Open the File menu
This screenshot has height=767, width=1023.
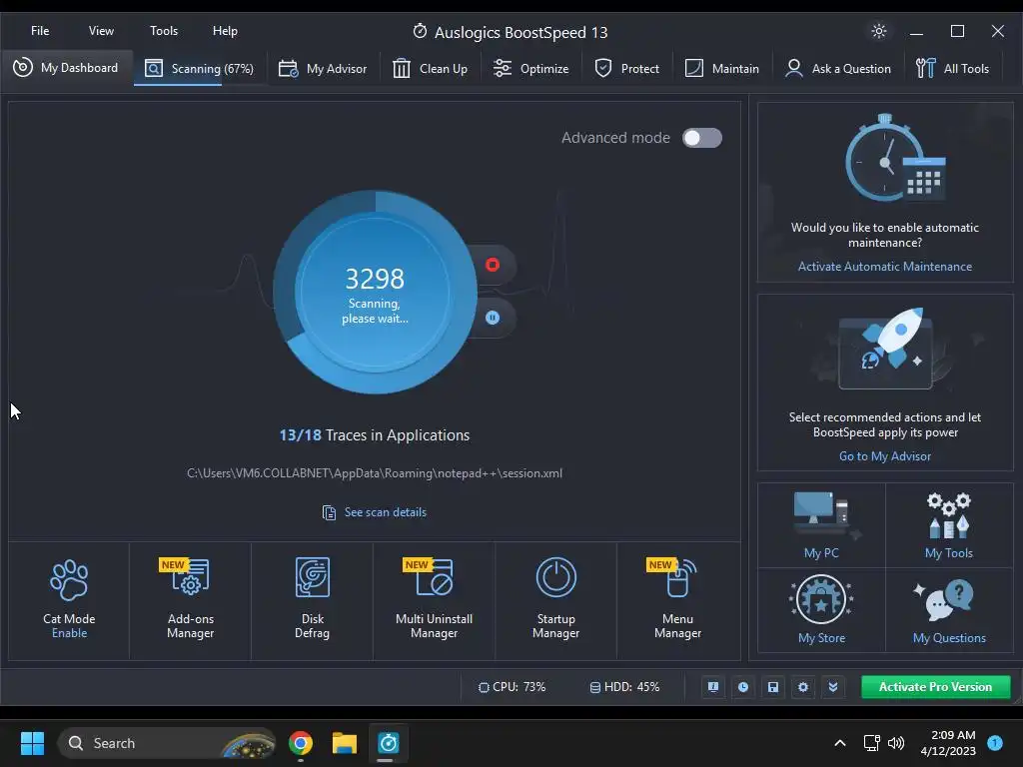[x=40, y=31]
